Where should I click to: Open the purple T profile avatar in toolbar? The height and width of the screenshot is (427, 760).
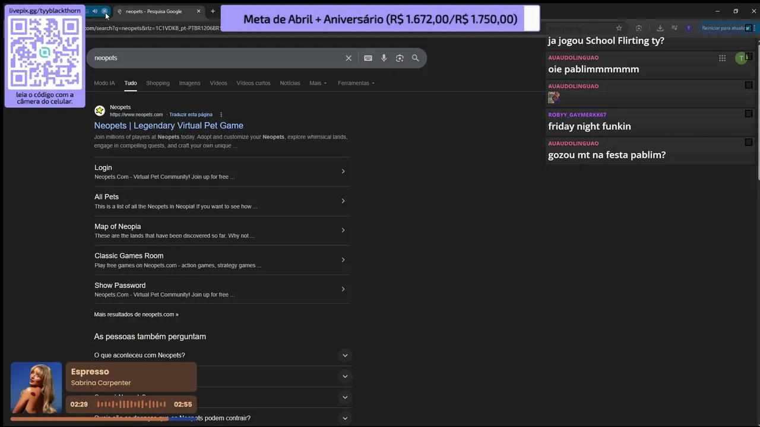(x=689, y=28)
